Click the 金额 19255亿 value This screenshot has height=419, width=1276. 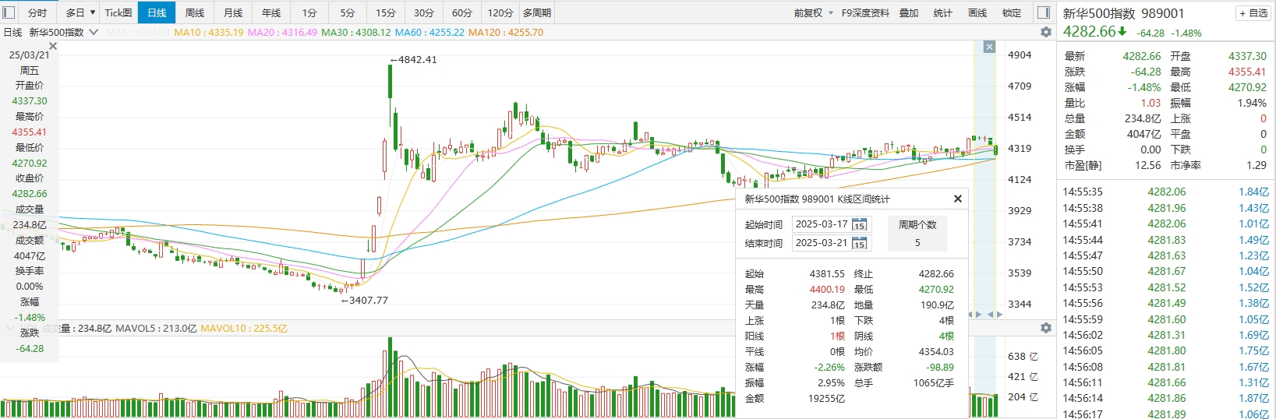[x=826, y=398]
